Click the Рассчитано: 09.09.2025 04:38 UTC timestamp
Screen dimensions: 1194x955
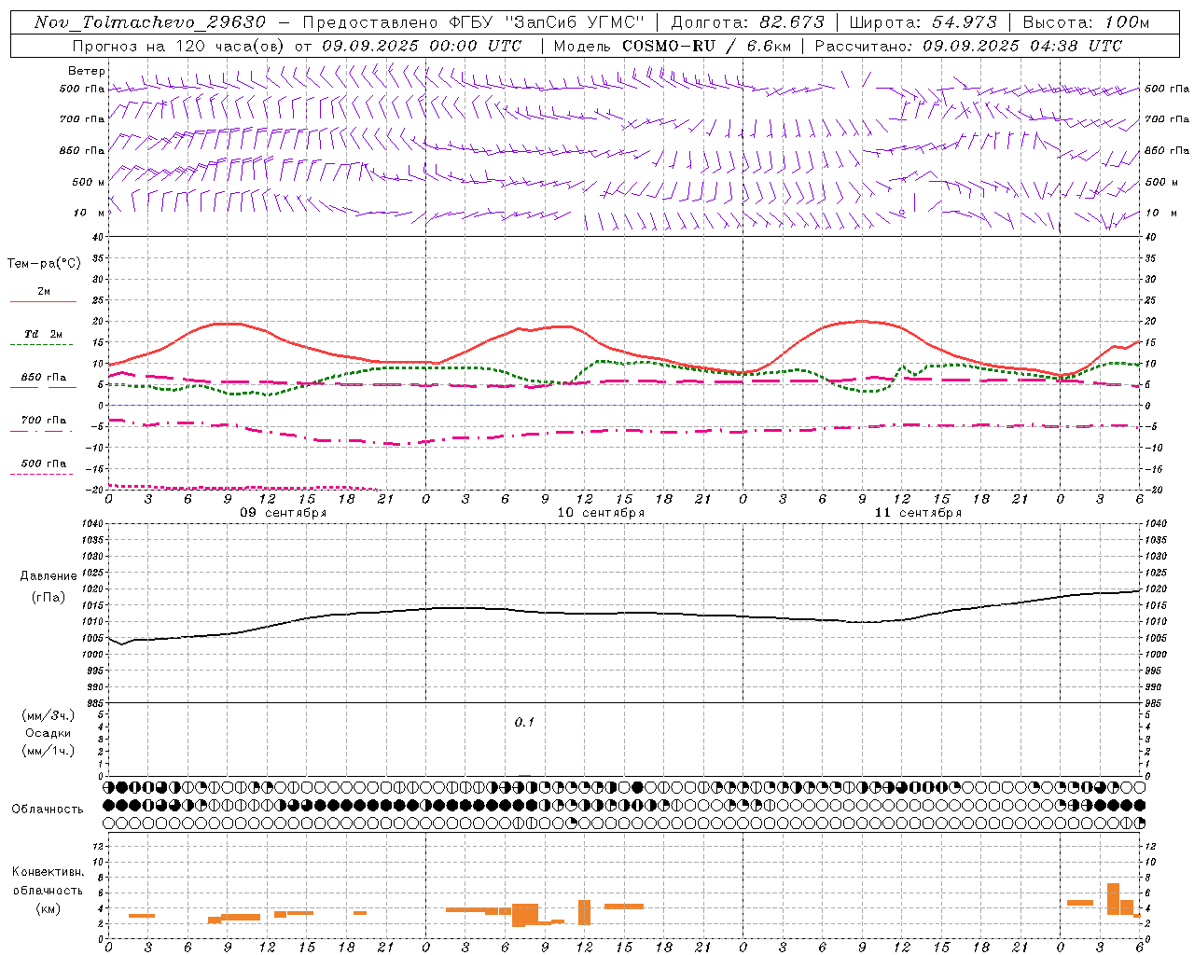(969, 46)
